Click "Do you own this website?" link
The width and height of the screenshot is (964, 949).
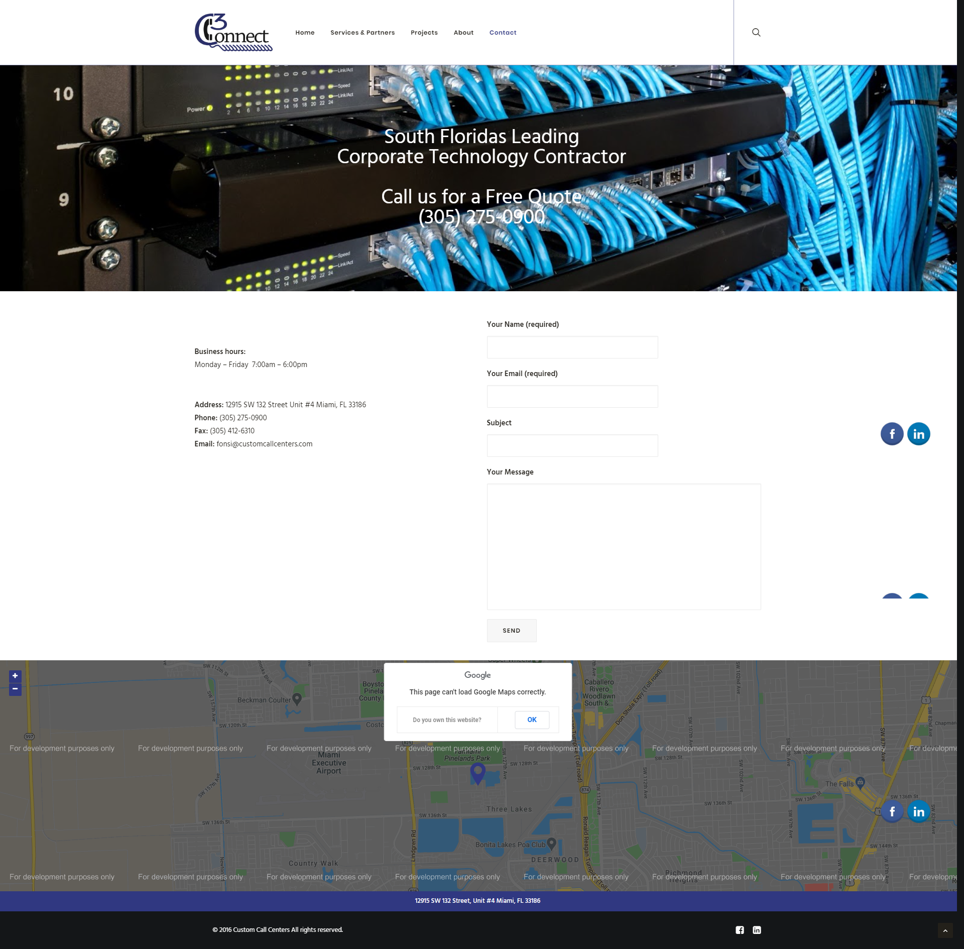click(x=446, y=720)
